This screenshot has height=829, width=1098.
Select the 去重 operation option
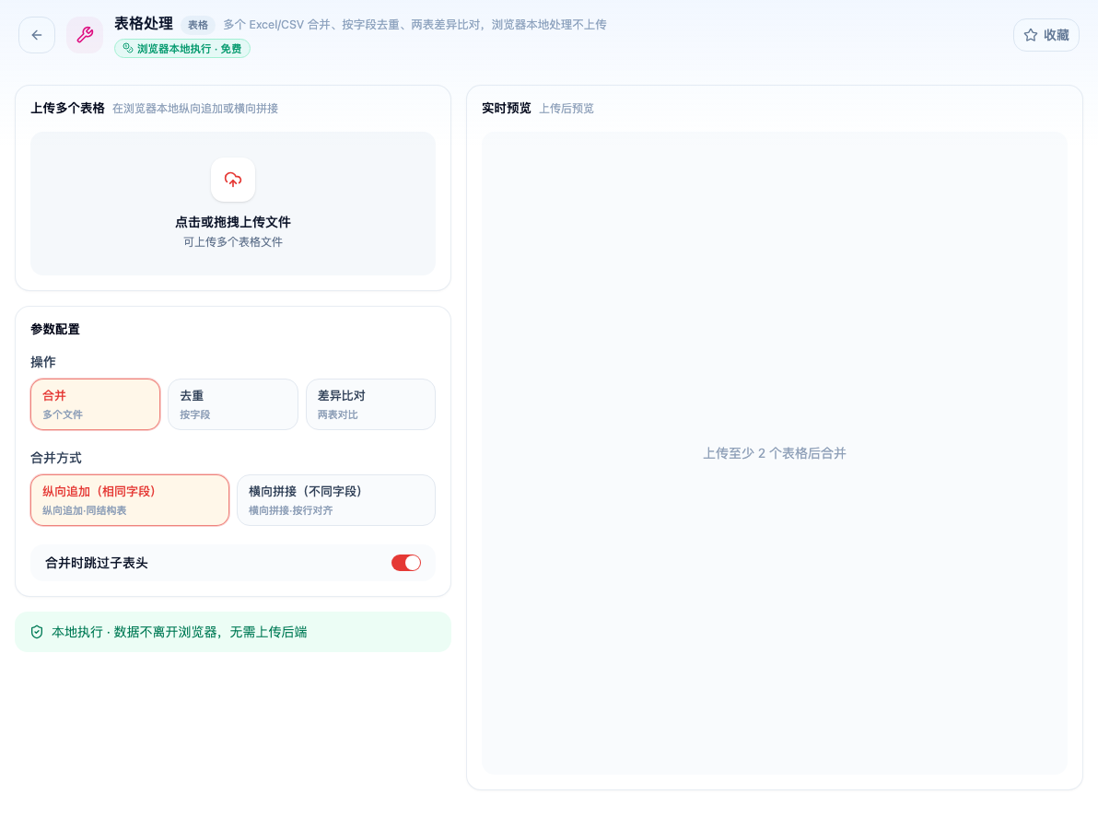click(233, 404)
